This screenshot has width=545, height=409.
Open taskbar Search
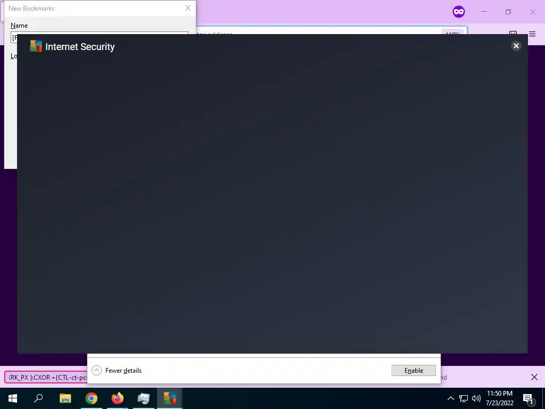point(38,398)
